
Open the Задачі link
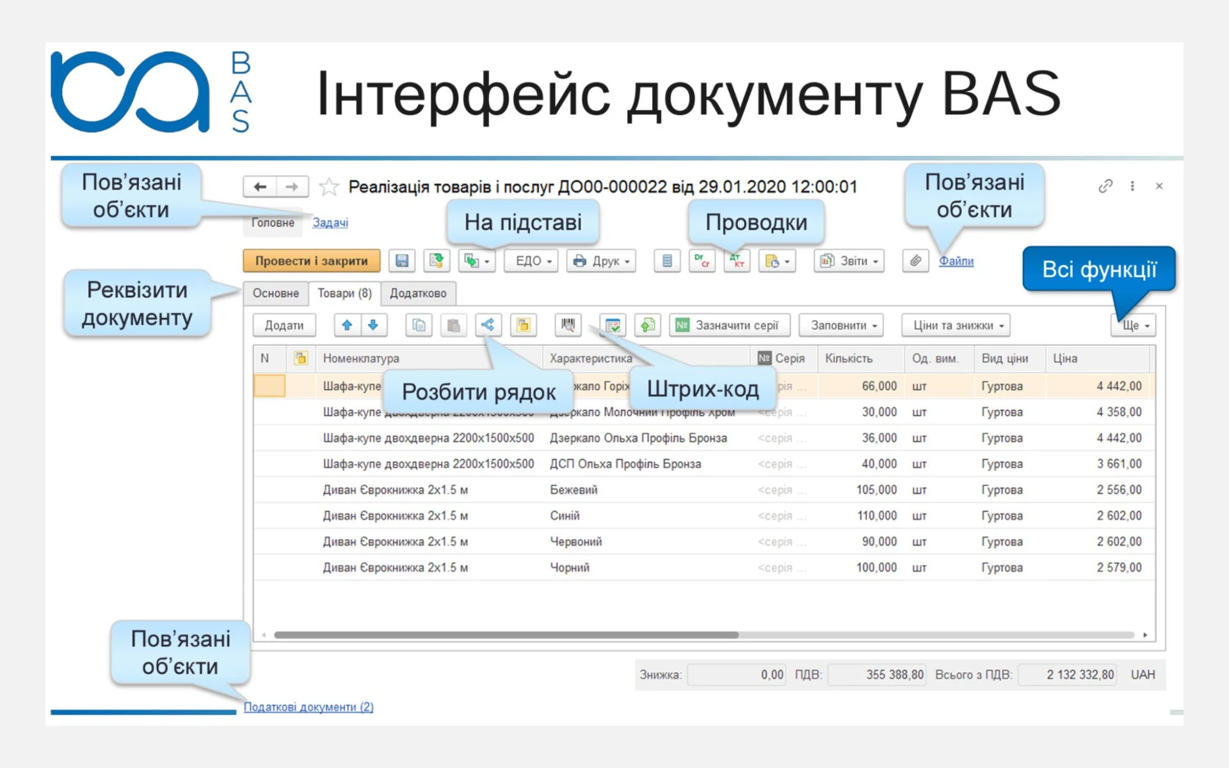tap(330, 223)
